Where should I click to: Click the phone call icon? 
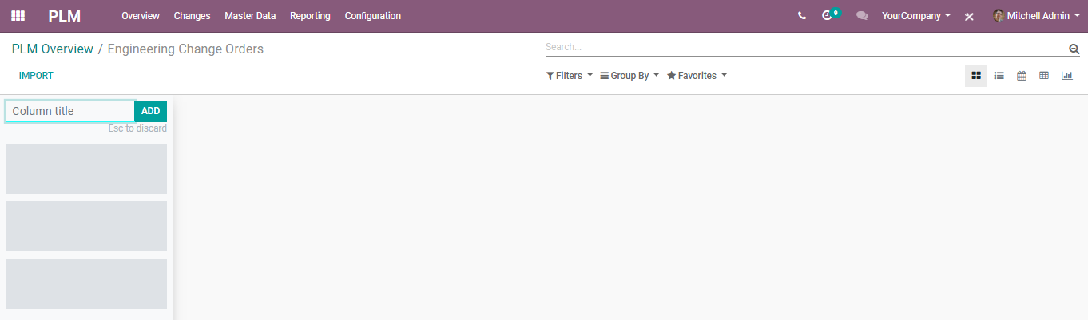(x=802, y=16)
